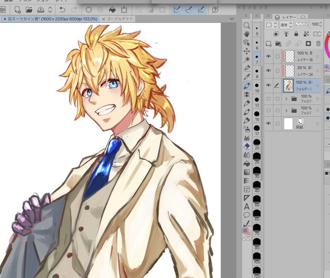
Task: Undo the last action
Action: pos(62,10)
